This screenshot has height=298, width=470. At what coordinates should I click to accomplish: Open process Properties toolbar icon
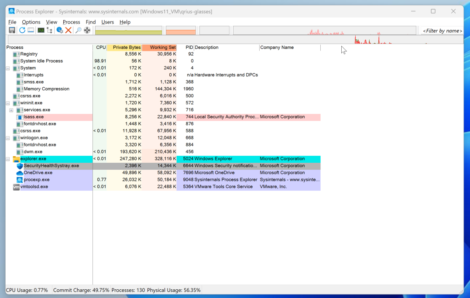(60, 30)
